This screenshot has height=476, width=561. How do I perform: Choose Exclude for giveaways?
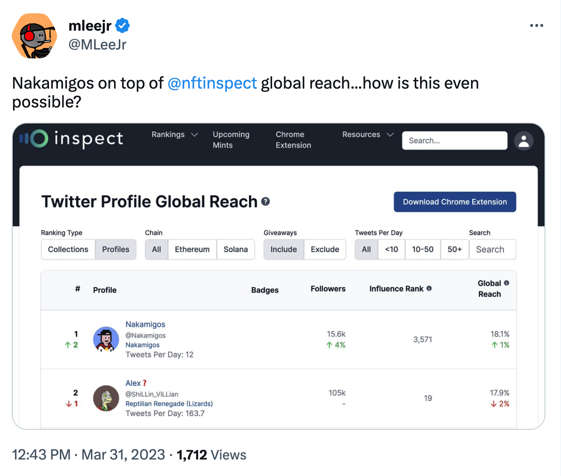[325, 249]
